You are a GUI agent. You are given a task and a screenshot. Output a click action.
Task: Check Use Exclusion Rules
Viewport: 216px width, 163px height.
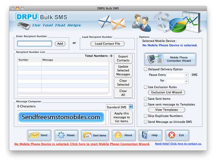coord(145,87)
